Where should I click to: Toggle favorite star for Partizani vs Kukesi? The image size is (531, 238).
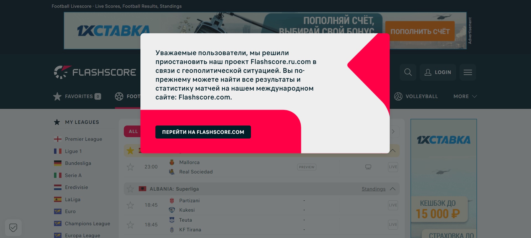coord(130,205)
